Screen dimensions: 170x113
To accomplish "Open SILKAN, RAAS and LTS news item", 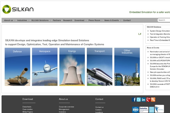I will click(160, 80).
